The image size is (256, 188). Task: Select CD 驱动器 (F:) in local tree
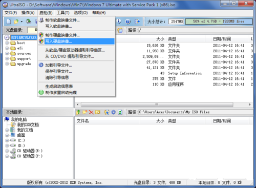(30, 156)
